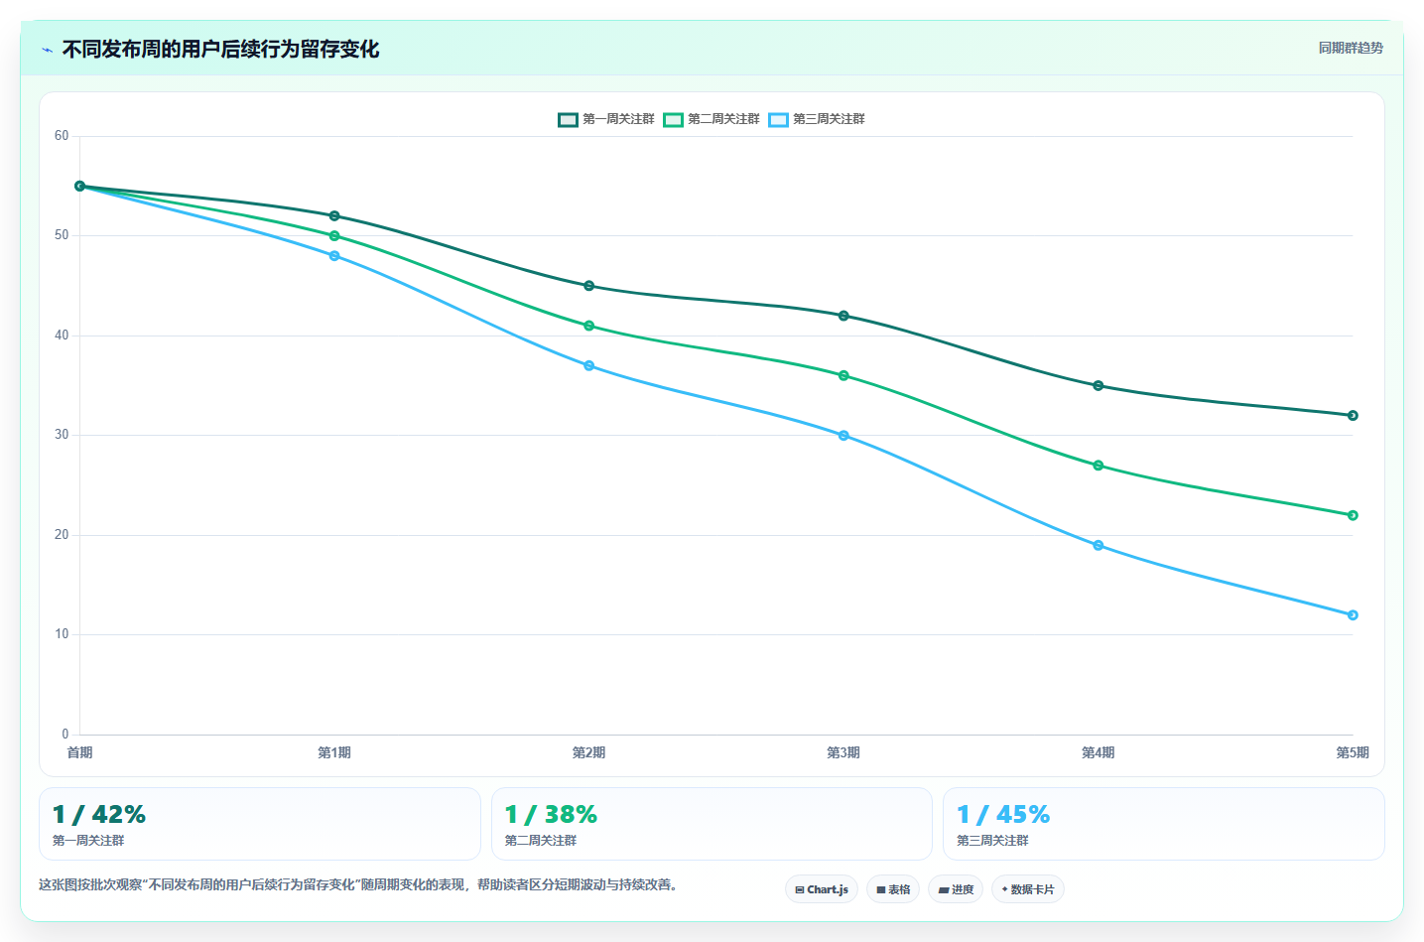Click the Chart.js tag chip
Screen dimensions: 1424x942
[x=822, y=889]
